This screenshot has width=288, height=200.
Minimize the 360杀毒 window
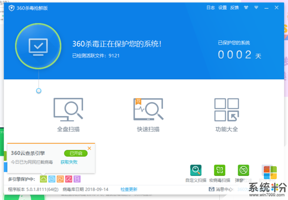pos(266,8)
